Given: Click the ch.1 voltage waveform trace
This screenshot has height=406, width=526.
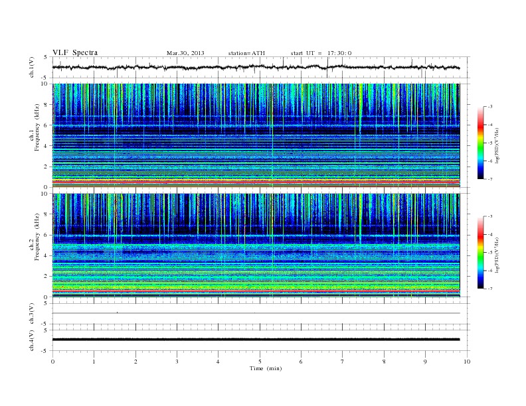Looking at the screenshot, I should 256,67.
